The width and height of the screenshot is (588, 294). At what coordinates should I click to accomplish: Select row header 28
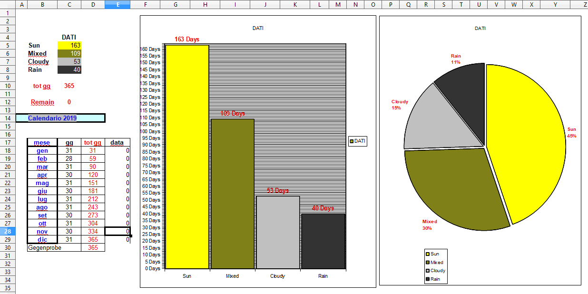(x=8, y=231)
